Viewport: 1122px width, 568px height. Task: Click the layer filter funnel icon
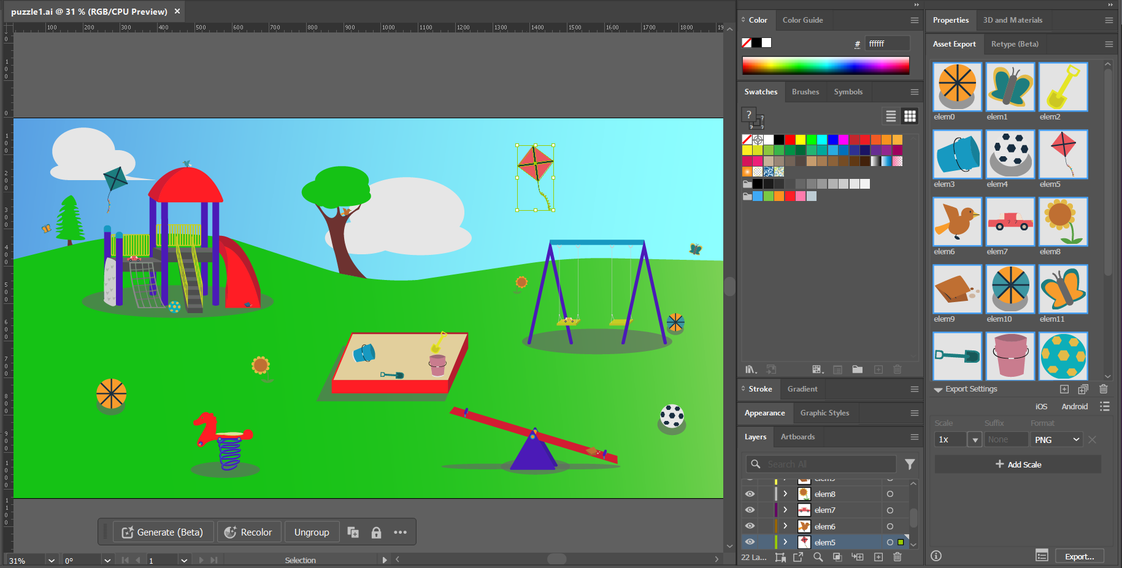(910, 464)
